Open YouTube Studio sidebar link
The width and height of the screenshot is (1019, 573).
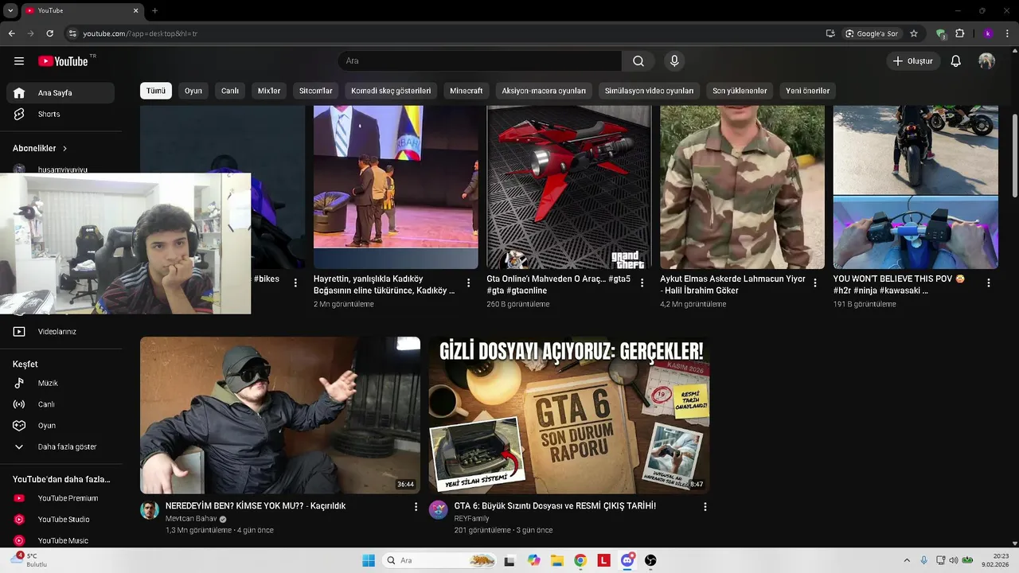(x=61, y=520)
